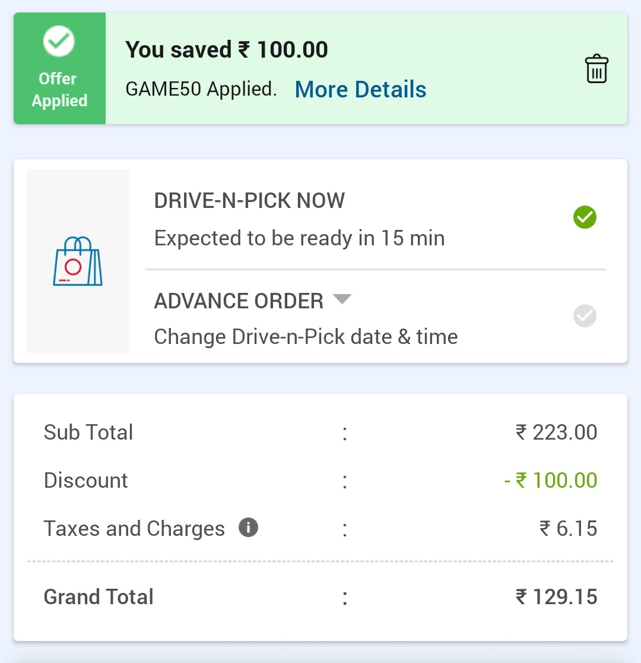Tap the Offer Applied badge text
Viewport: 641px width, 663px height.
tap(59, 90)
